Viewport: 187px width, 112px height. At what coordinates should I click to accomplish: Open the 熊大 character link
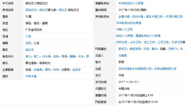click(28, 57)
